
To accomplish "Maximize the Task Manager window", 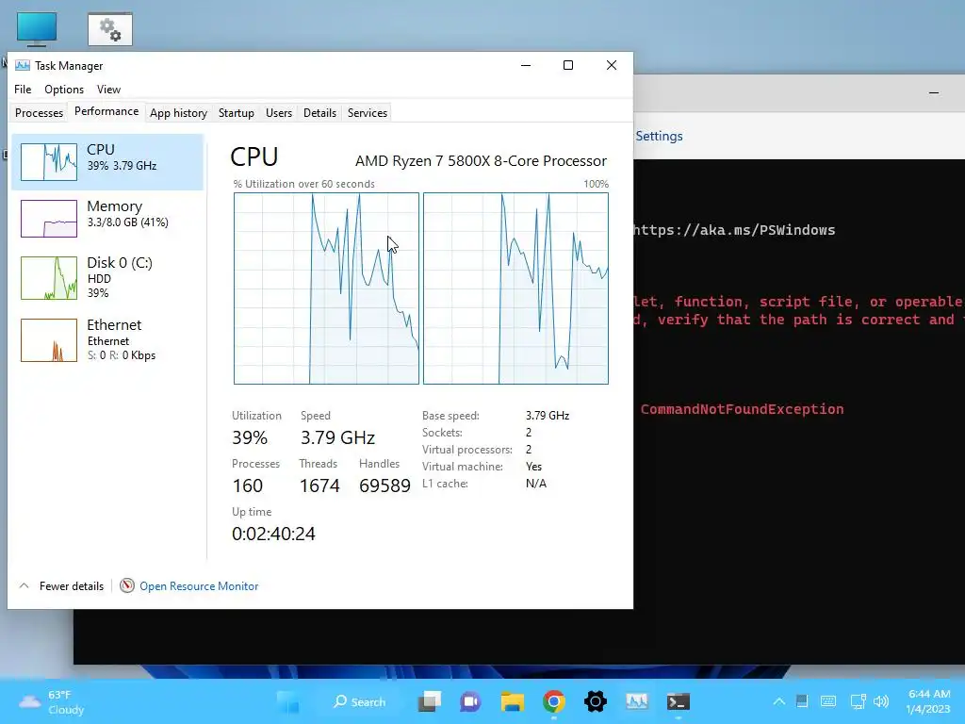I will [x=568, y=65].
